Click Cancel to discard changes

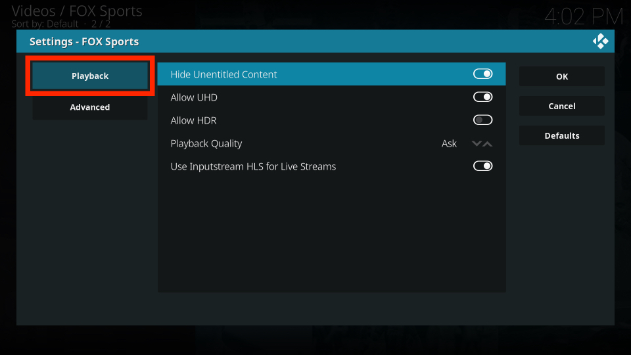click(x=562, y=106)
